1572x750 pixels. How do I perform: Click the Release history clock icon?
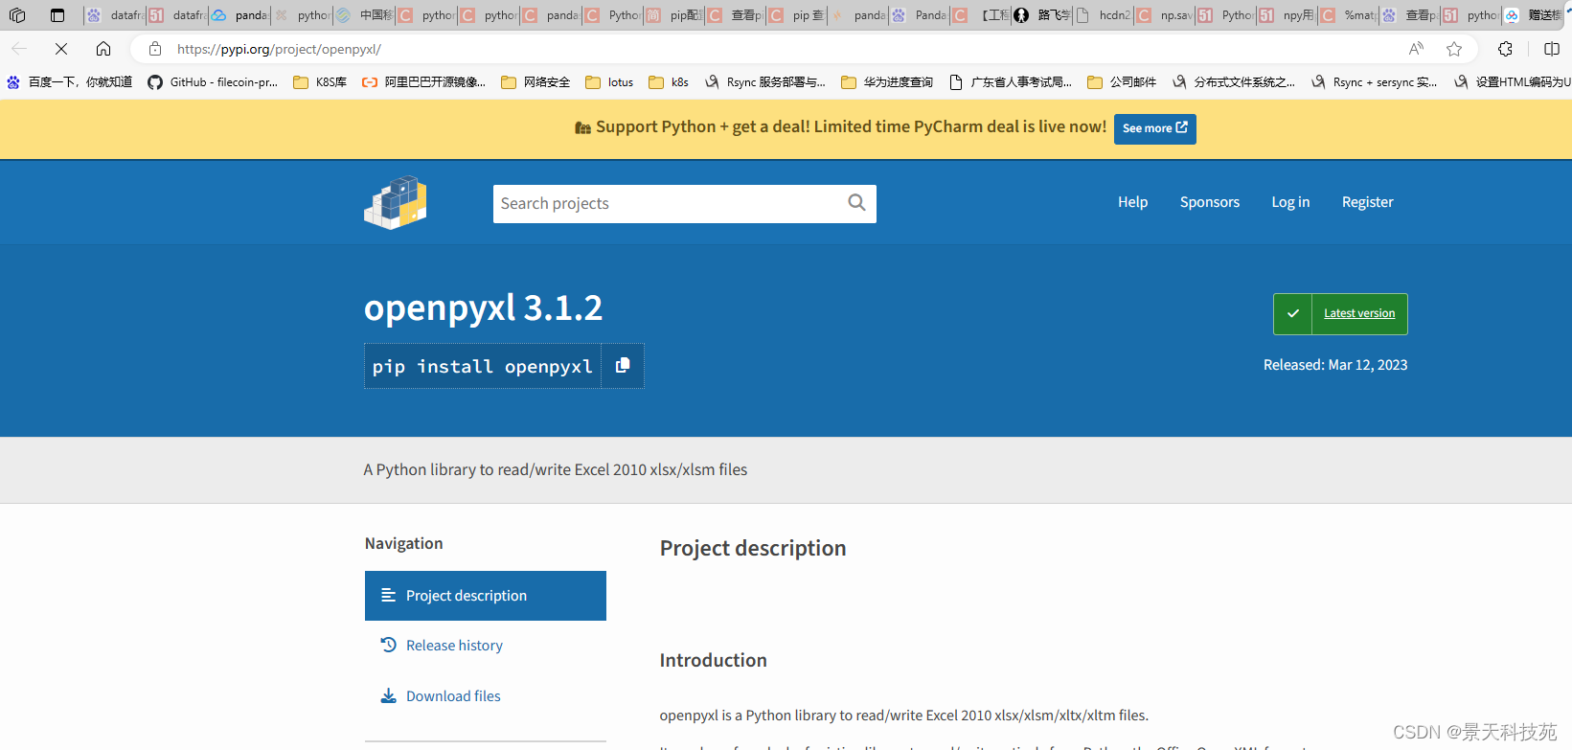[388, 645]
